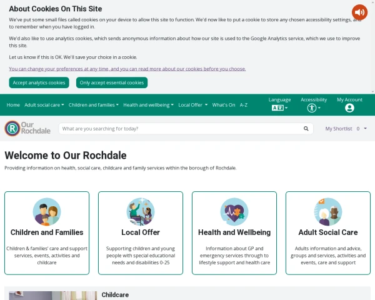The image size is (375, 300).
Task: Open the My Shortlist link
Action: click(x=339, y=129)
